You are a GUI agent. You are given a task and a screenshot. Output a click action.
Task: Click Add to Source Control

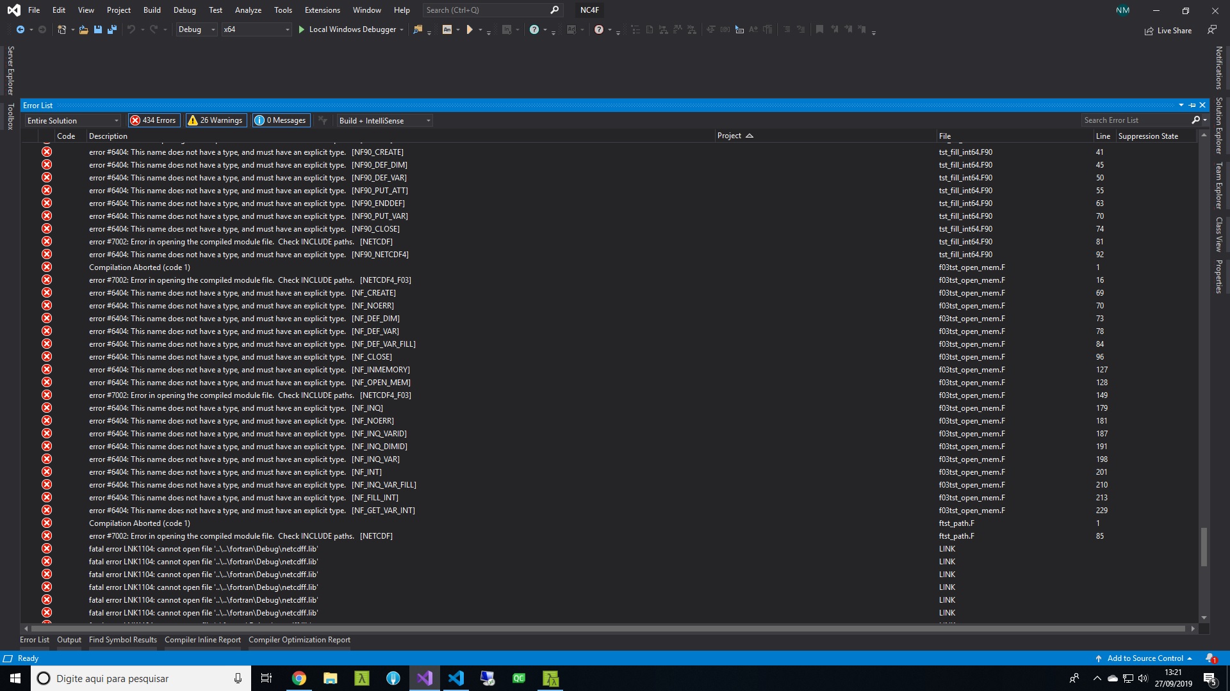pos(1145,658)
